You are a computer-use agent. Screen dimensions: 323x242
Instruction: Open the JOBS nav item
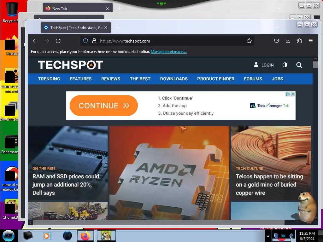(277, 79)
